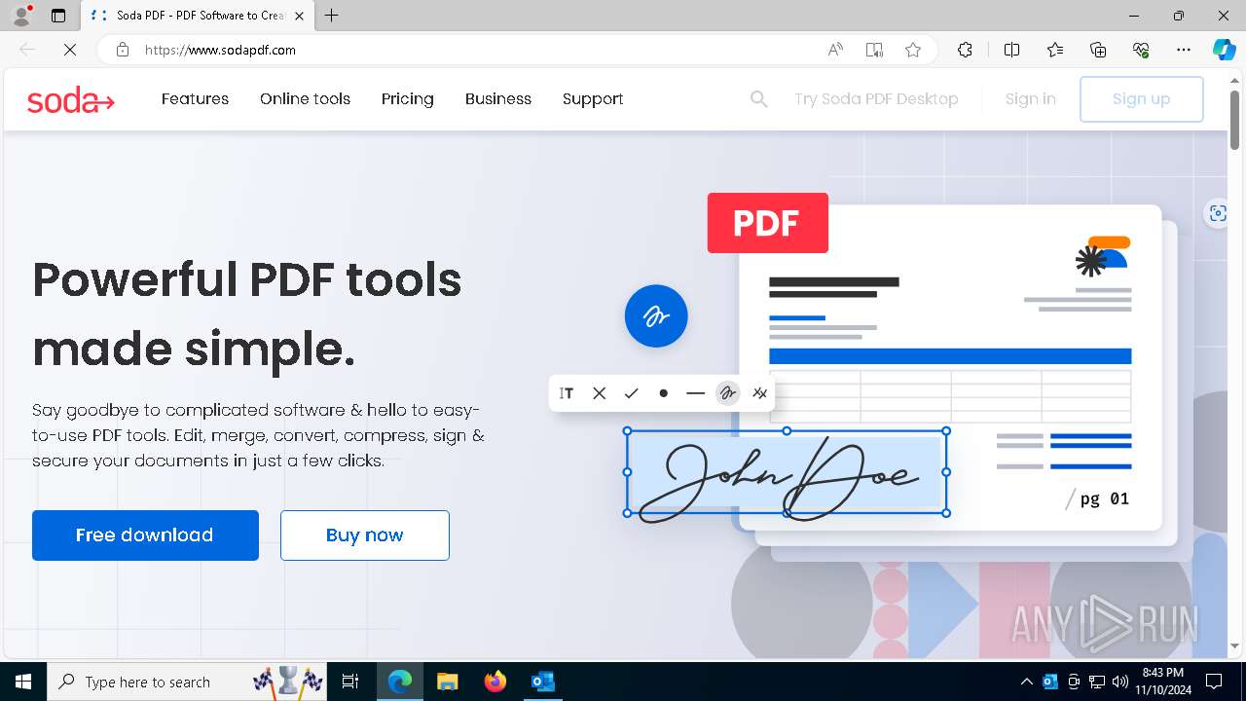Open File Explorer from the taskbar
Screen dimensions: 1246x701
point(447,682)
